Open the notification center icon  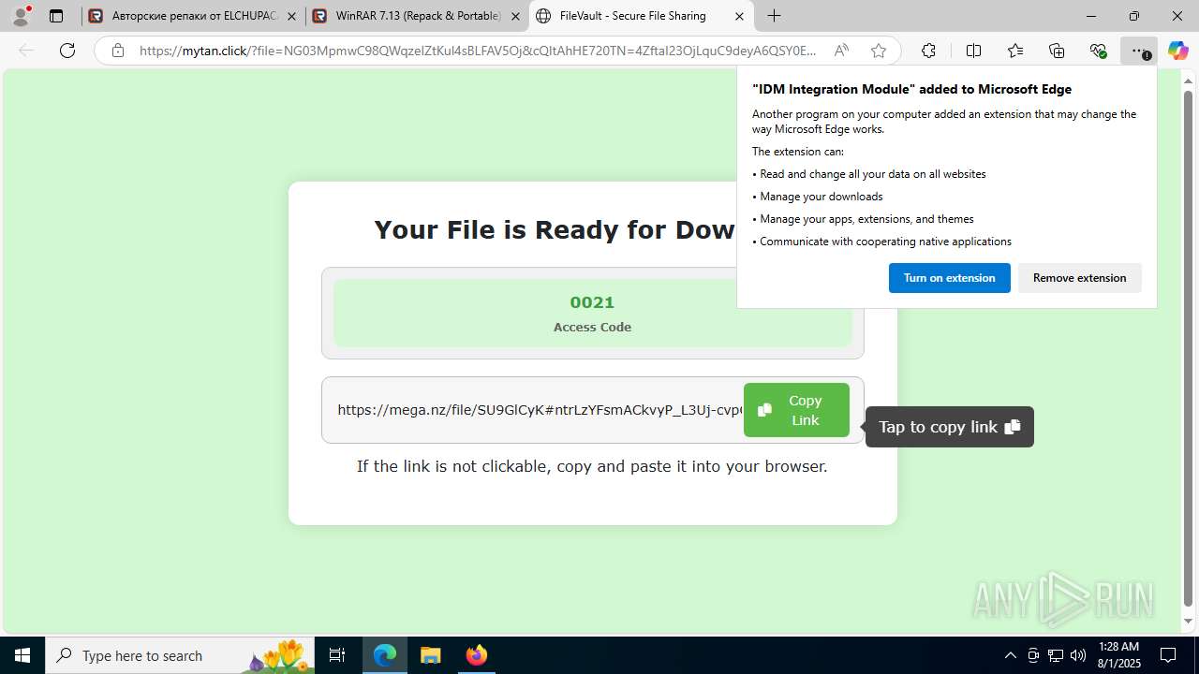click(1168, 655)
